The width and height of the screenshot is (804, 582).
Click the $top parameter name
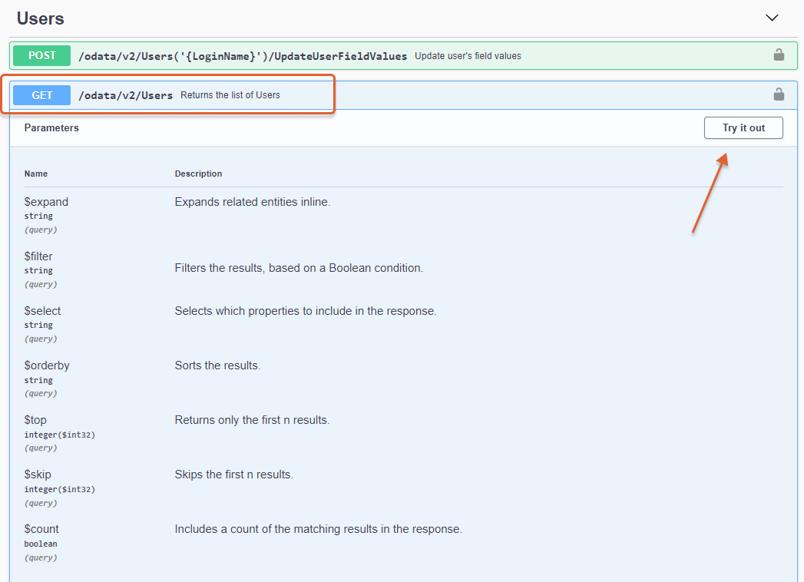click(x=35, y=420)
